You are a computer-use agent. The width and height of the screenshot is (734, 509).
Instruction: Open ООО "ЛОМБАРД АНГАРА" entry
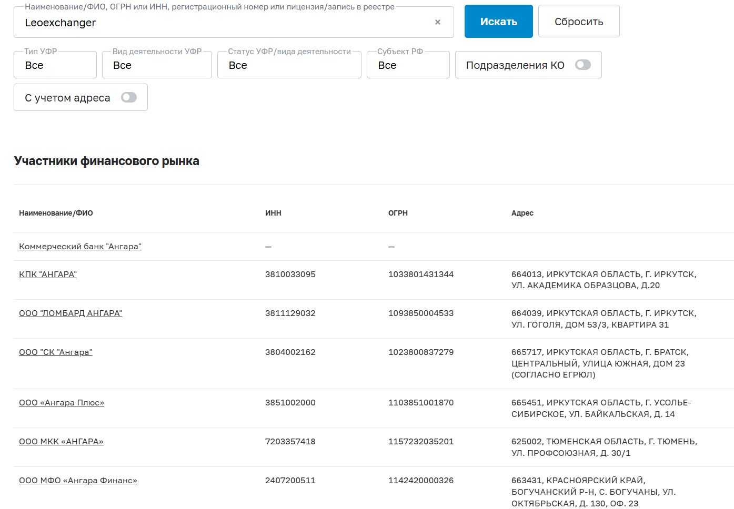point(71,313)
